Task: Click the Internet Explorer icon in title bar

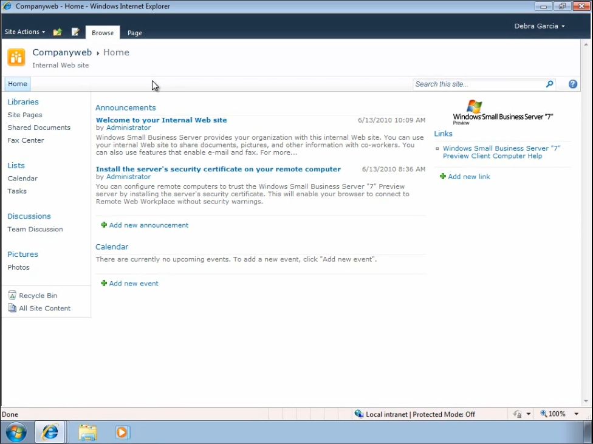Action: coord(7,6)
